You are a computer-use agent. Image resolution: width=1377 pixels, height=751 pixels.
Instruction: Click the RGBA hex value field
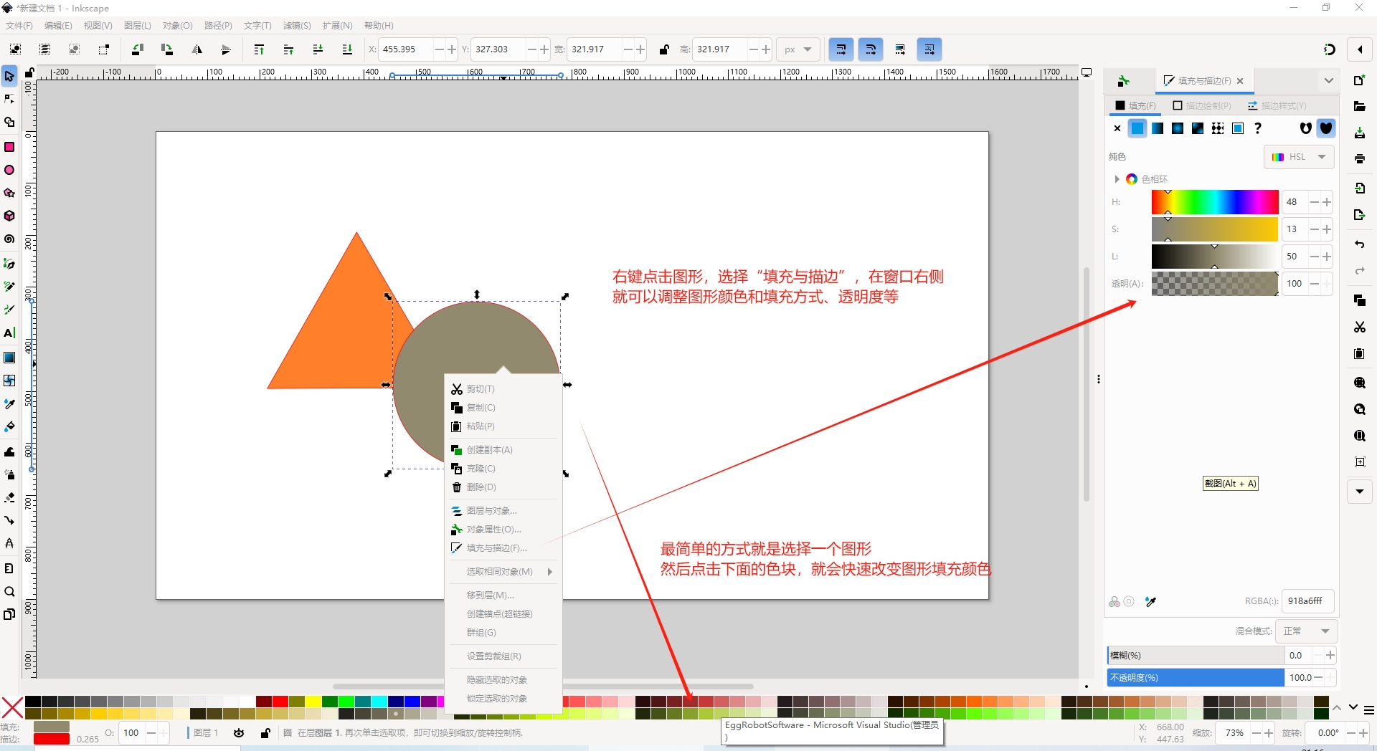coord(1306,601)
